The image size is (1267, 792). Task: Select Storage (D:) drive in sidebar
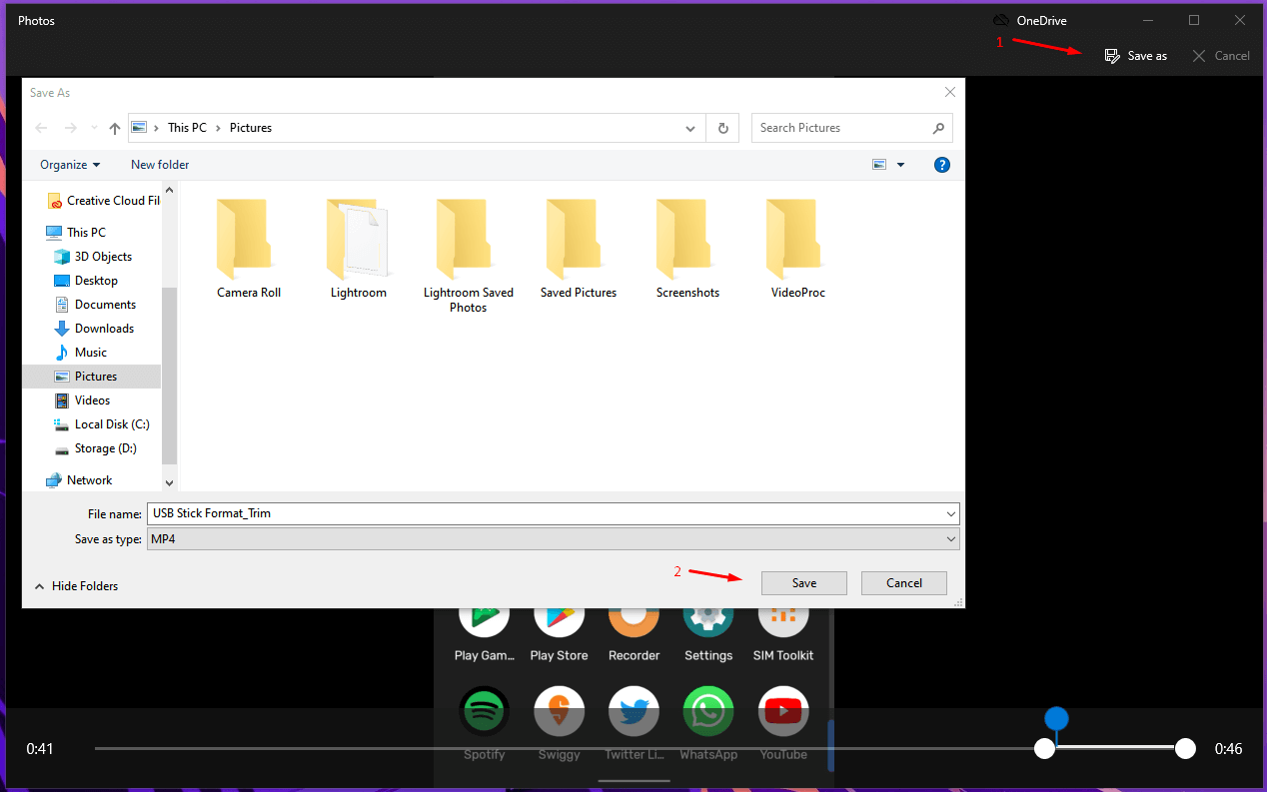105,448
